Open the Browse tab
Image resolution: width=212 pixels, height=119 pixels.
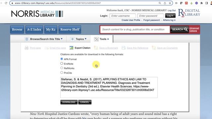(x=17, y=29)
